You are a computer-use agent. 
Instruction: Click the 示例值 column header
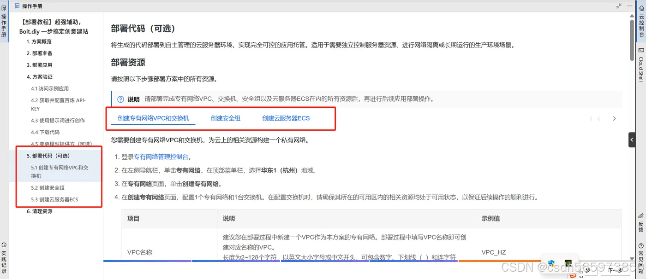point(490,219)
